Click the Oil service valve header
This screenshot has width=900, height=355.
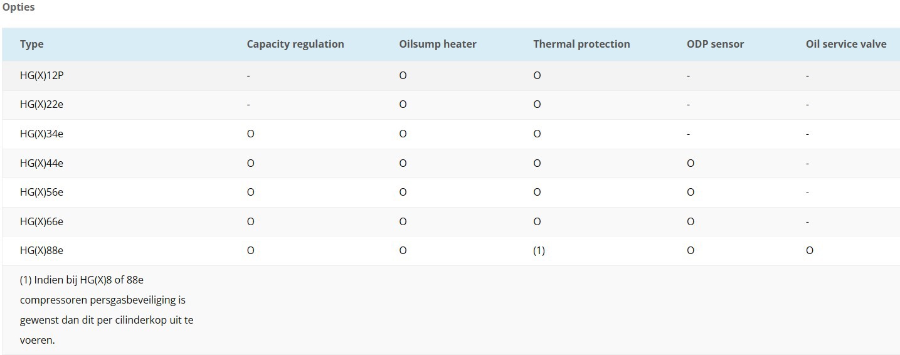click(846, 44)
